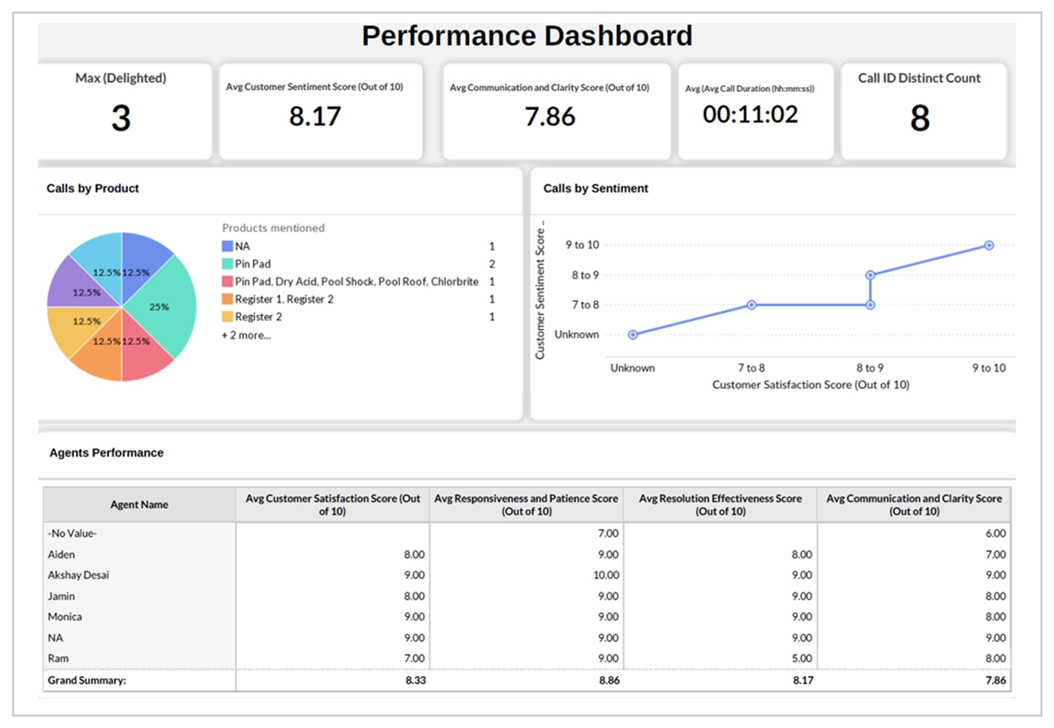
Task: Click the line chart point at 9 to 10
Action: click(989, 245)
